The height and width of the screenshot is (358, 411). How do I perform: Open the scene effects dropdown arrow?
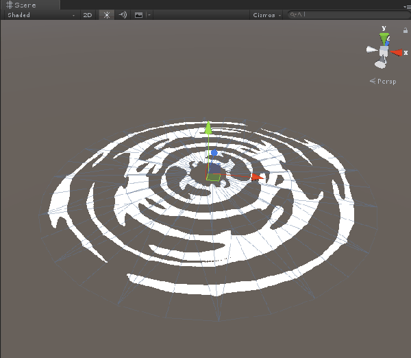[149, 14]
